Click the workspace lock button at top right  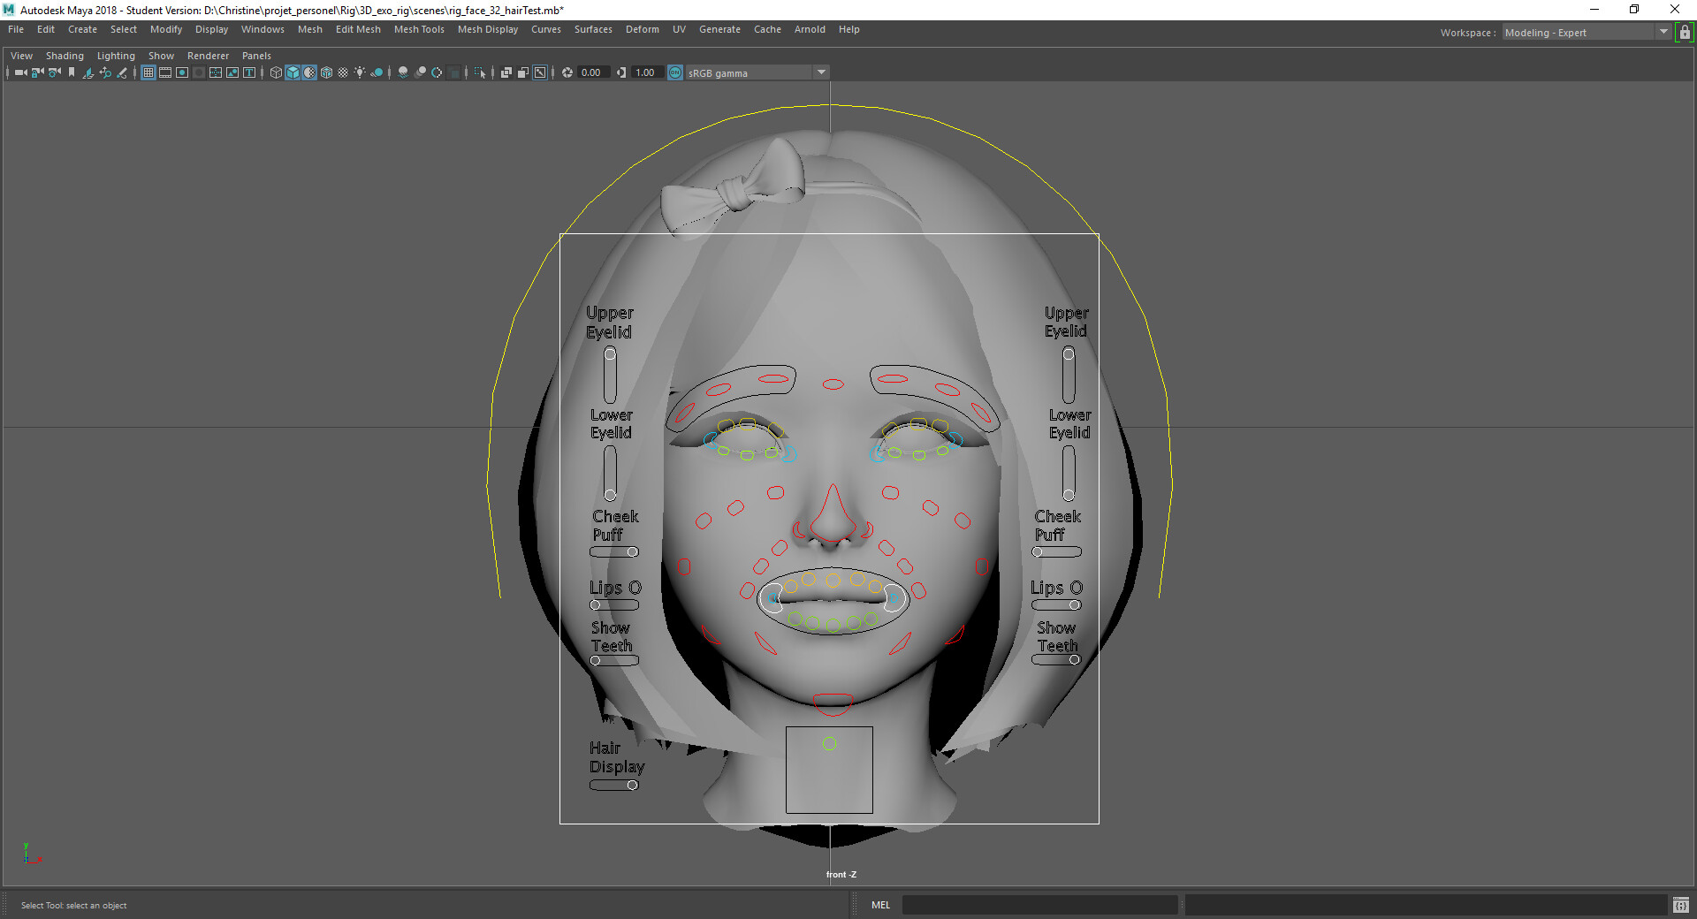point(1686,32)
